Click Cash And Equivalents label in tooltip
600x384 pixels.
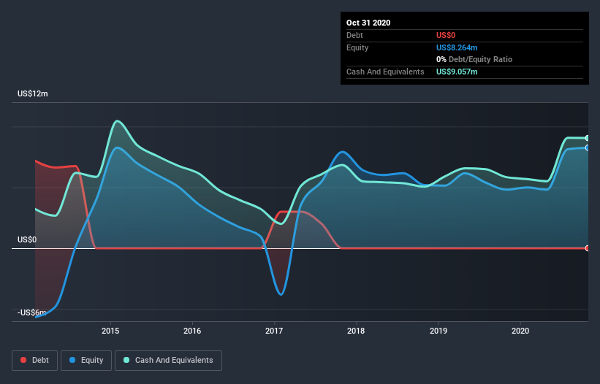coord(385,72)
